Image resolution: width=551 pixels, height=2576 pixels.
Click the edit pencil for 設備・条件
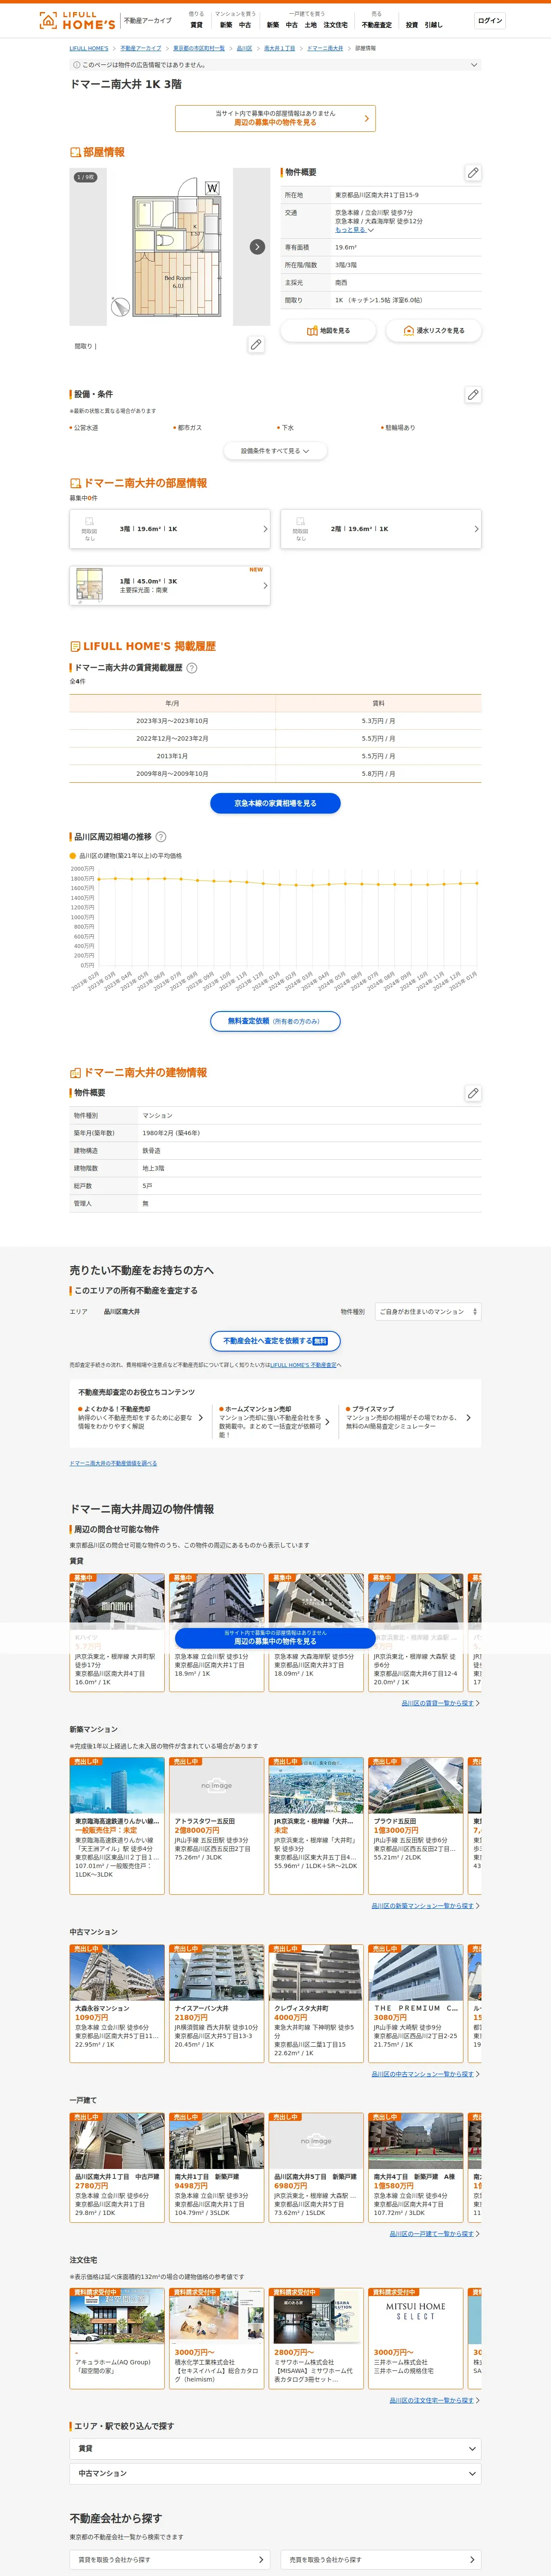[473, 395]
